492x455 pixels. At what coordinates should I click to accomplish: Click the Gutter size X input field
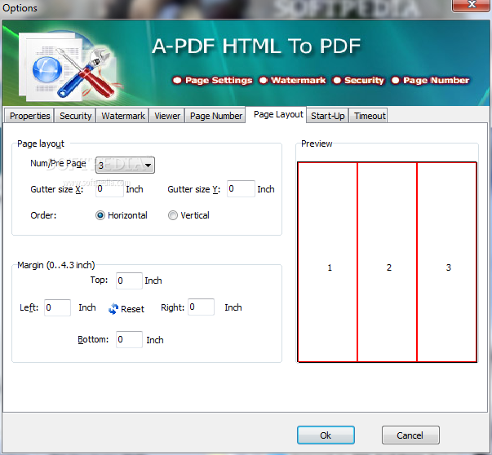pyautogui.click(x=109, y=189)
